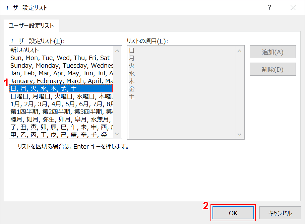Click the 削除(D) button
The image size is (305, 224).
(273, 69)
